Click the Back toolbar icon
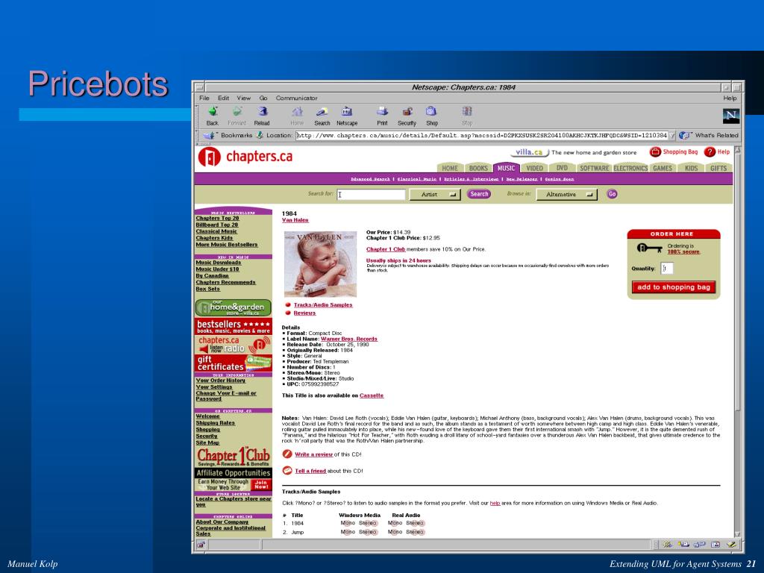The image size is (764, 573). click(213, 112)
